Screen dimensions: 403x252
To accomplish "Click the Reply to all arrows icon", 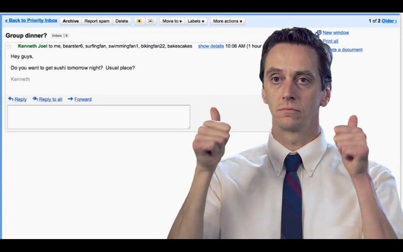I will [x=35, y=99].
